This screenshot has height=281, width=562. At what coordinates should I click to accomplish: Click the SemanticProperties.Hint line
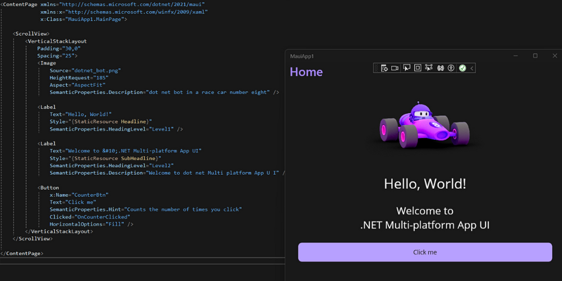point(146,209)
